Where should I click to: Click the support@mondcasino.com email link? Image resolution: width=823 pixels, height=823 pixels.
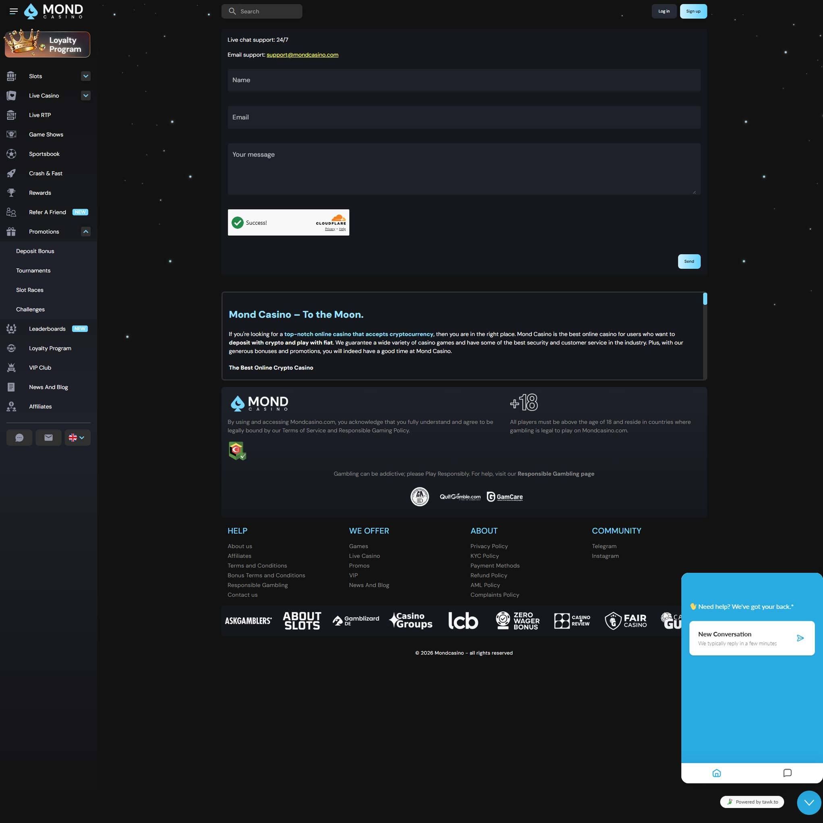click(302, 55)
